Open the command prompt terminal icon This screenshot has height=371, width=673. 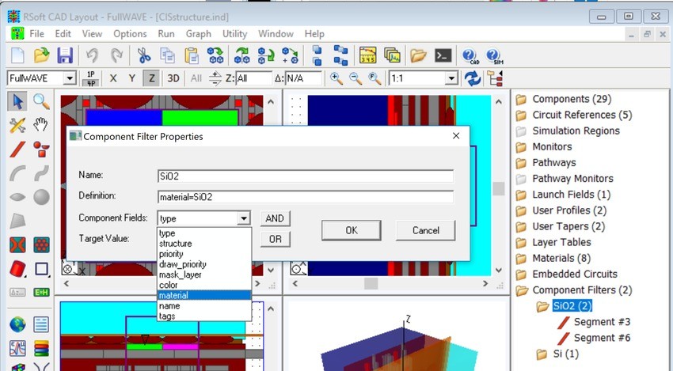click(x=443, y=55)
